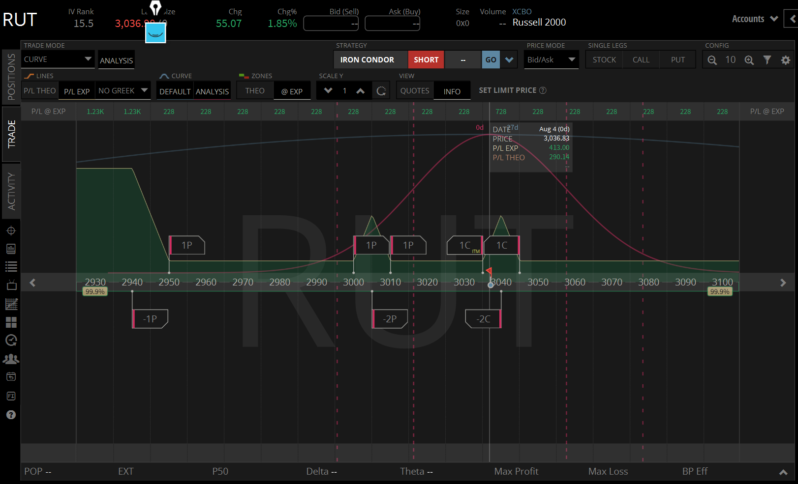Open the Accounts dropdown
This screenshot has width=798, height=484.
coord(755,19)
